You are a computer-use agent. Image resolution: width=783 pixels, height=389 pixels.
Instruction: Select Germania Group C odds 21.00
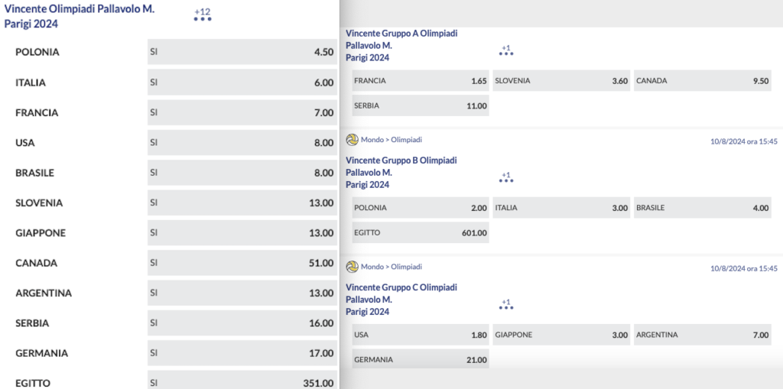point(421,359)
